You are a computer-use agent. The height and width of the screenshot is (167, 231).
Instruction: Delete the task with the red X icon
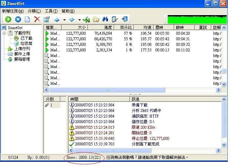(37, 19)
